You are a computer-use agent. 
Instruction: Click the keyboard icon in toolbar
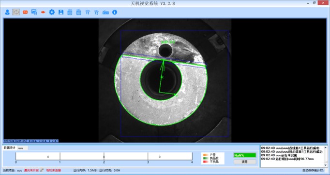coord(105,13)
